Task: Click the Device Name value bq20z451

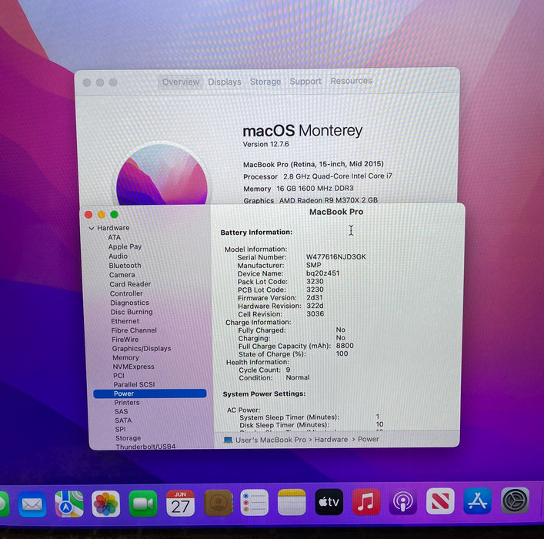Action: click(x=322, y=273)
